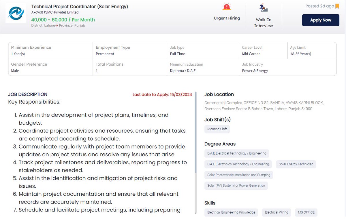Click the Job Shift(s) heading
This screenshot has width=346, height=219.
click(x=218, y=119)
